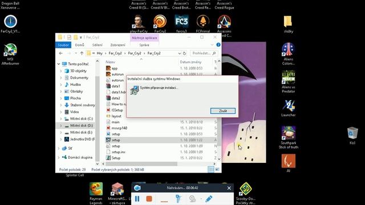Launch MSI Afterburner shortcut
This screenshot has height=205, width=365.
[x=10, y=54]
